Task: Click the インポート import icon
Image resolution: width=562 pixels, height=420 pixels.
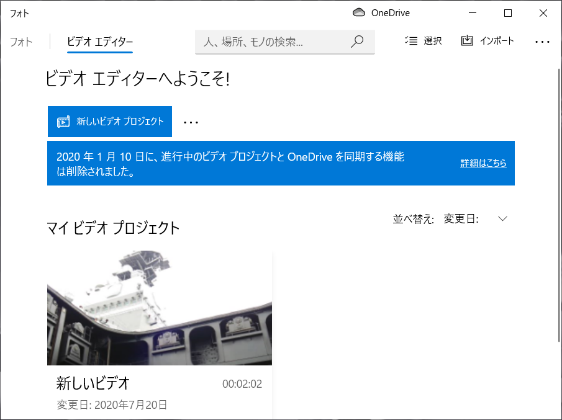Action: point(467,40)
